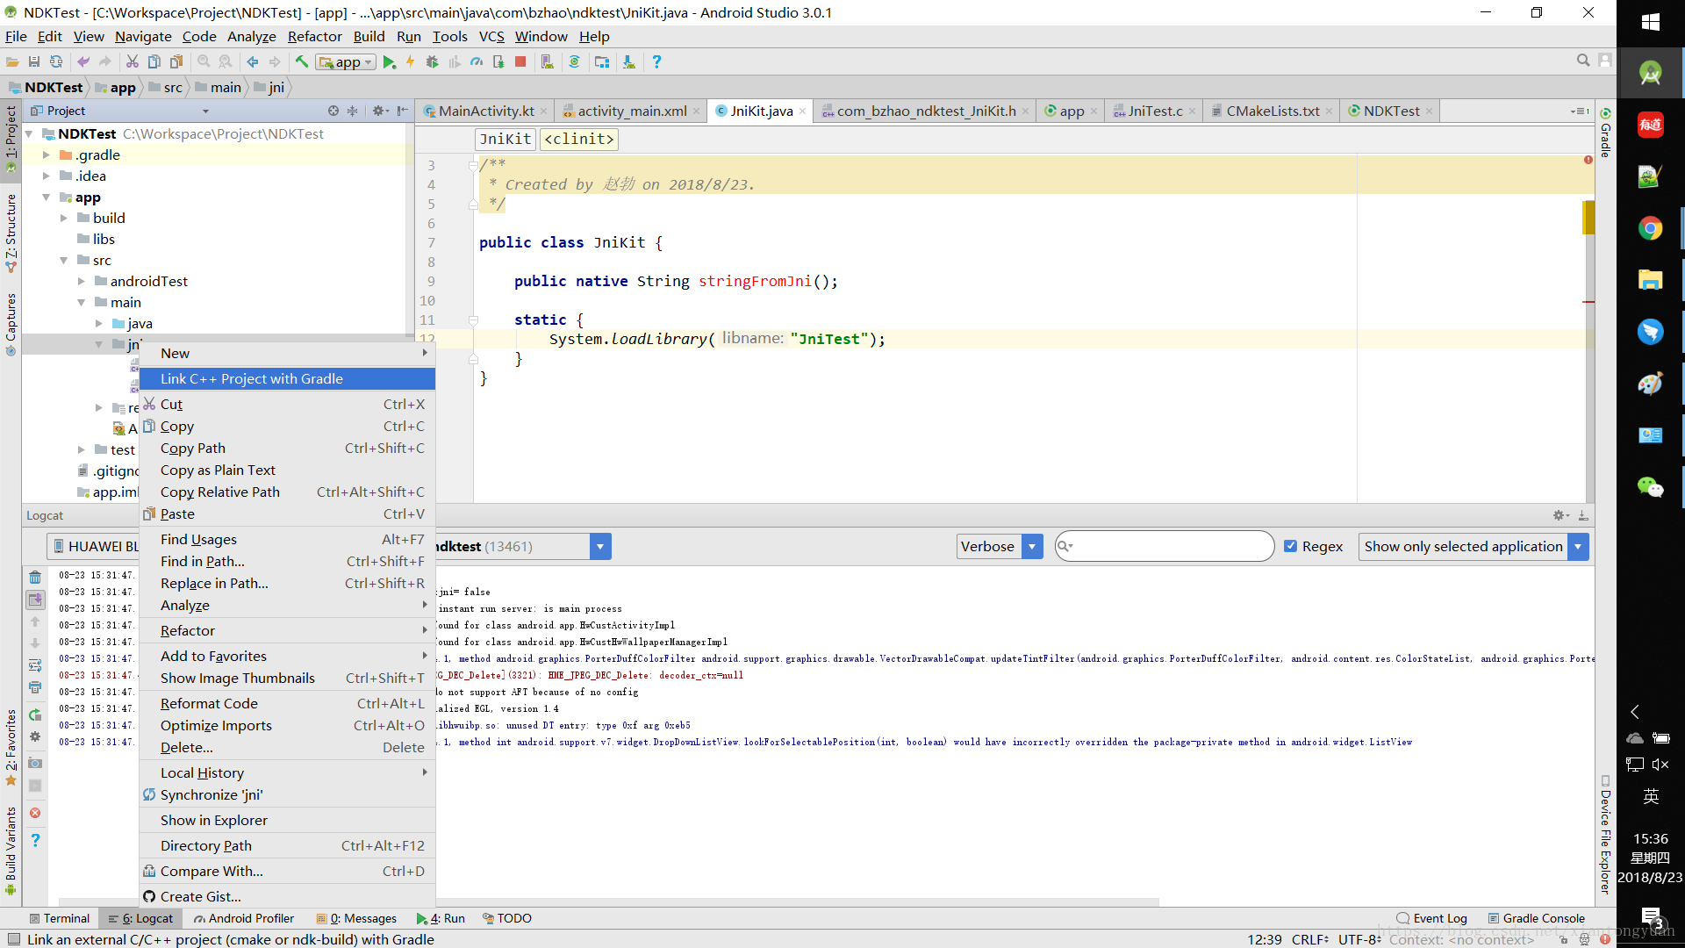
Task: Click the JniKit breadcrumb in editor
Action: pos(505,139)
